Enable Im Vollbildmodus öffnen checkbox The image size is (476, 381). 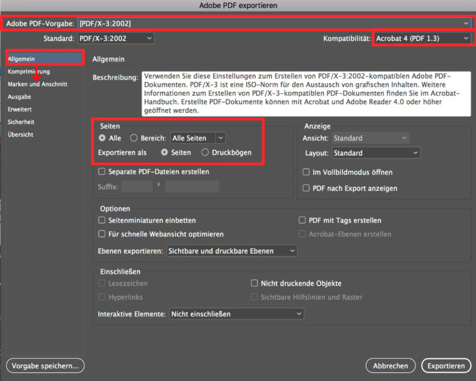click(306, 173)
